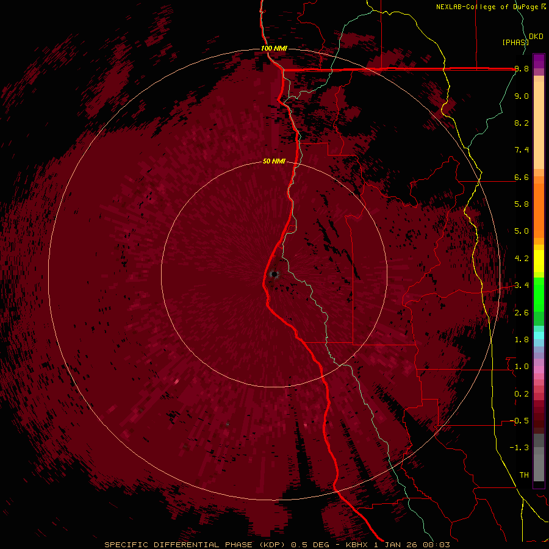The height and width of the screenshot is (549, 549).
Task: Click the 5.8 value on the color scale
Action: 522,204
